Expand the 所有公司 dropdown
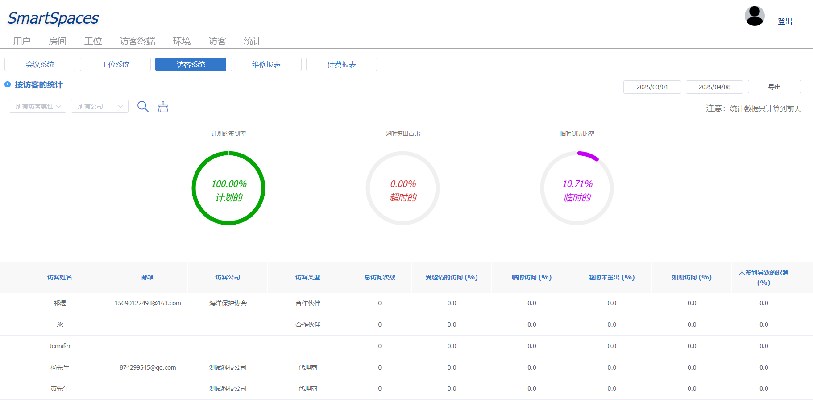The width and height of the screenshot is (813, 400). (x=100, y=106)
